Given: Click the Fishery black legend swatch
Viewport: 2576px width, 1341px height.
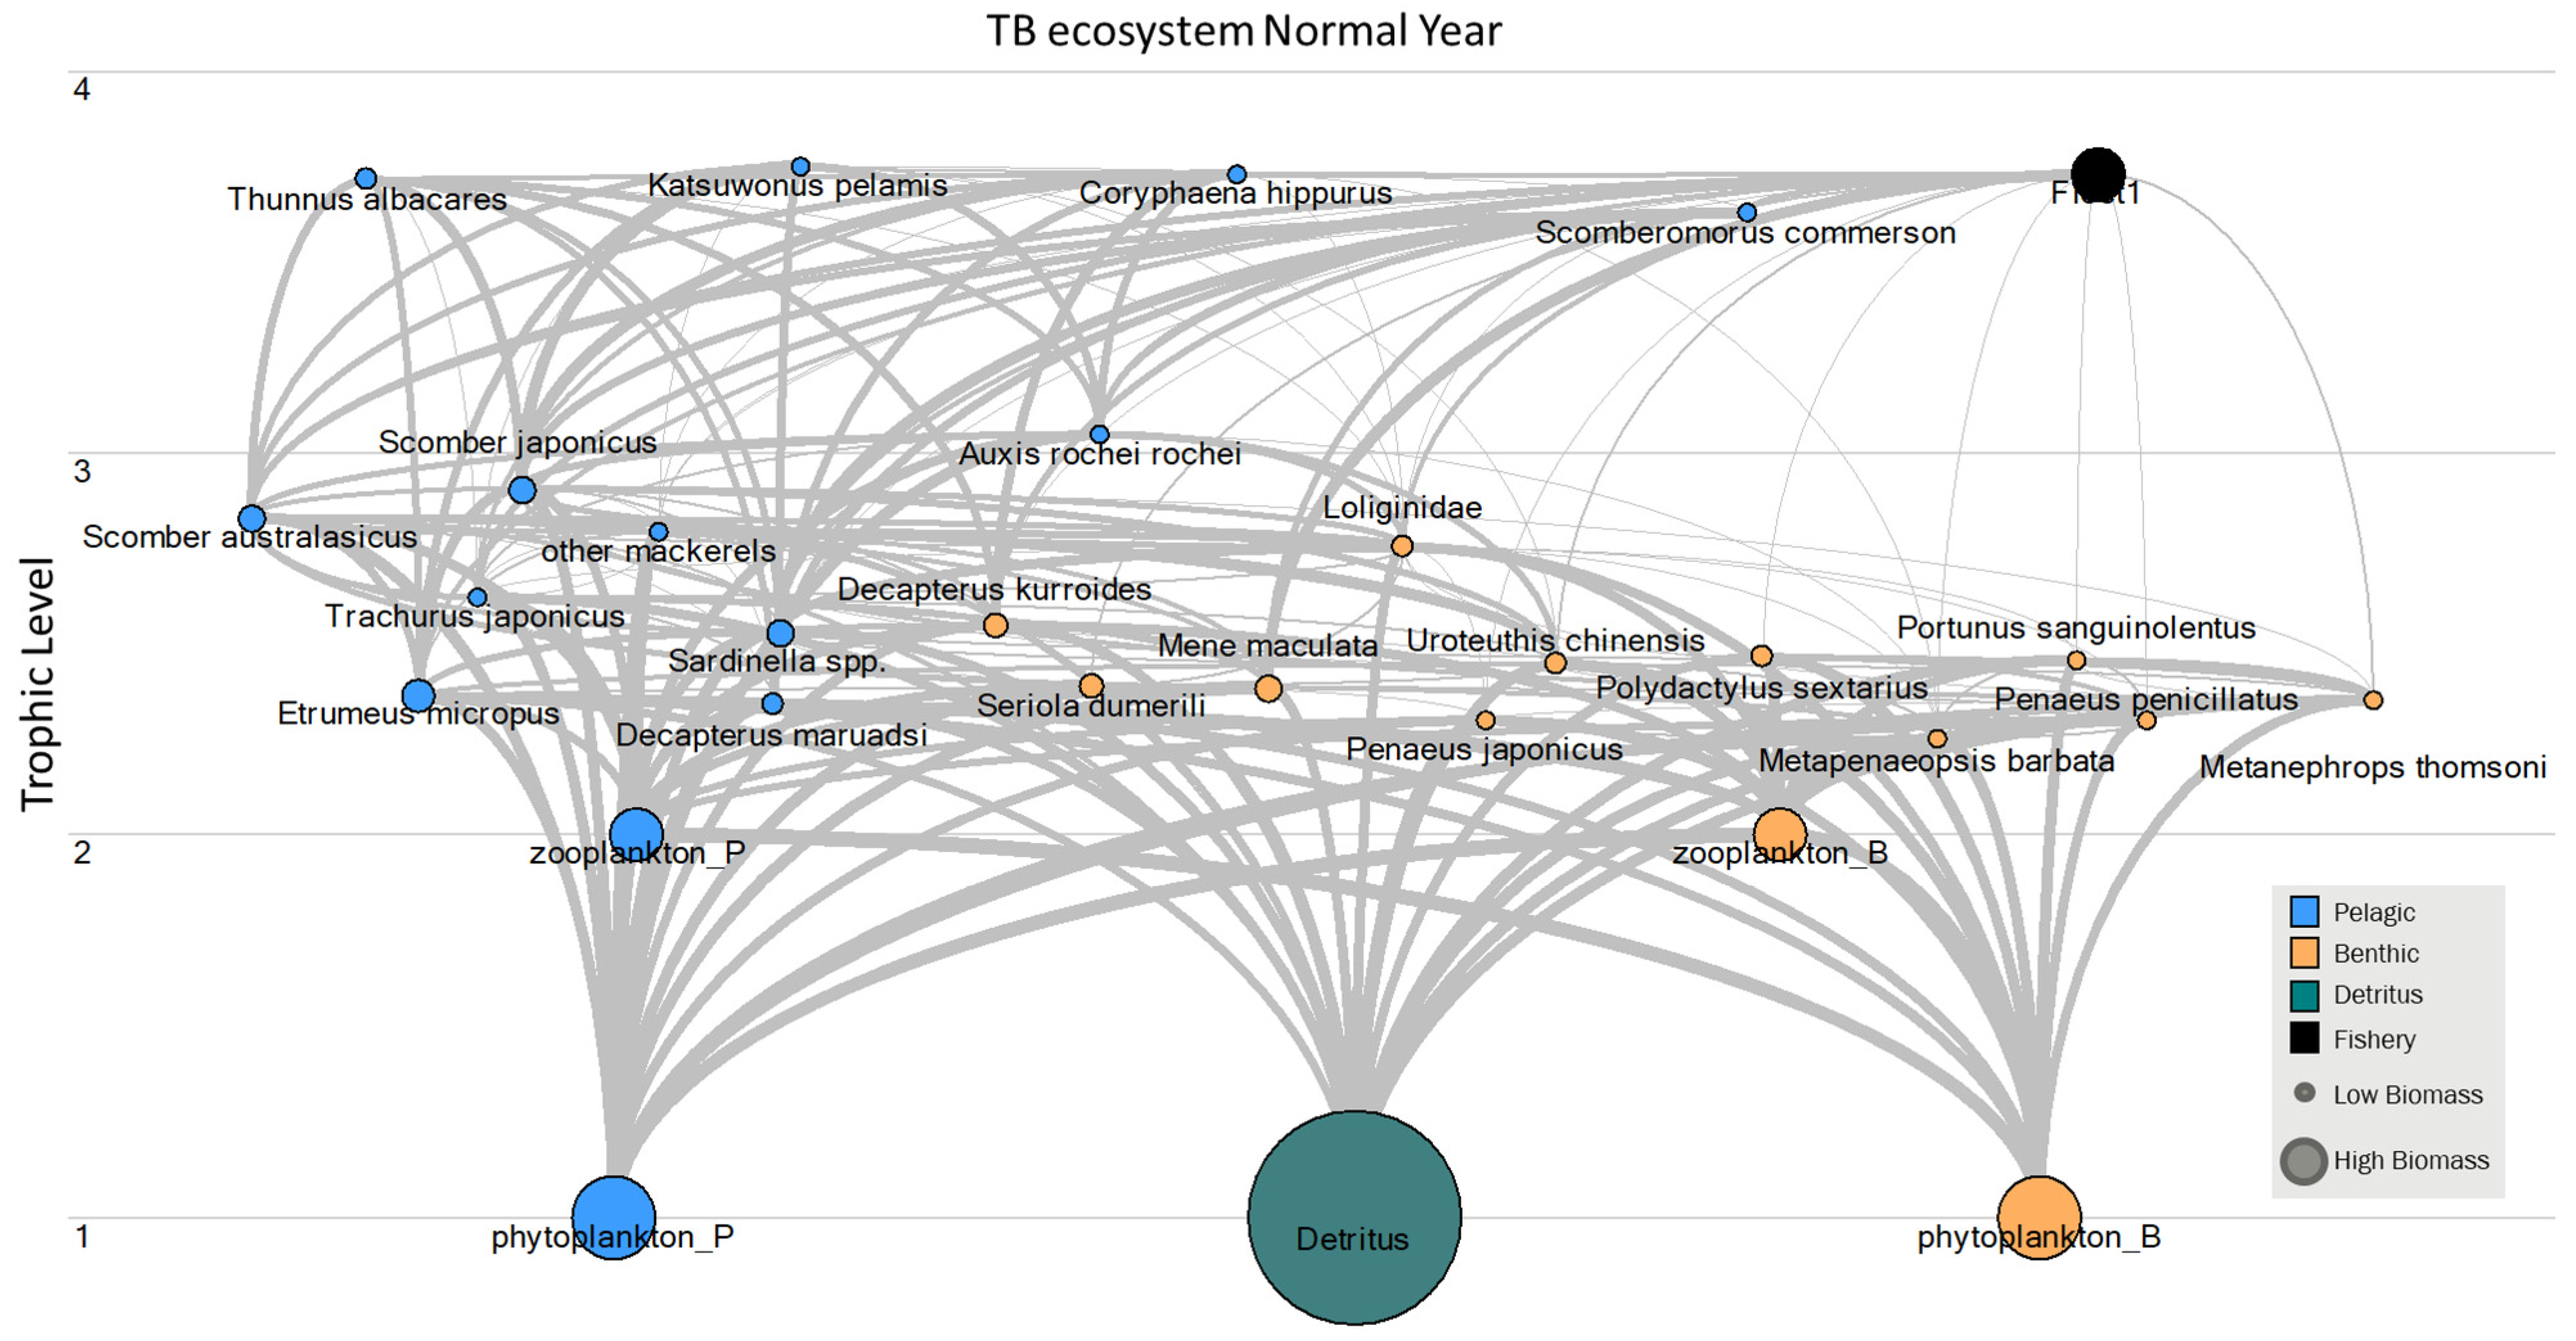Looking at the screenshot, I should tap(2304, 1038).
